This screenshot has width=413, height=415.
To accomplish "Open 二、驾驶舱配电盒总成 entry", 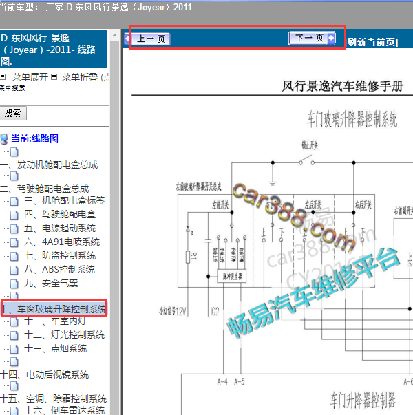I will click(45, 189).
